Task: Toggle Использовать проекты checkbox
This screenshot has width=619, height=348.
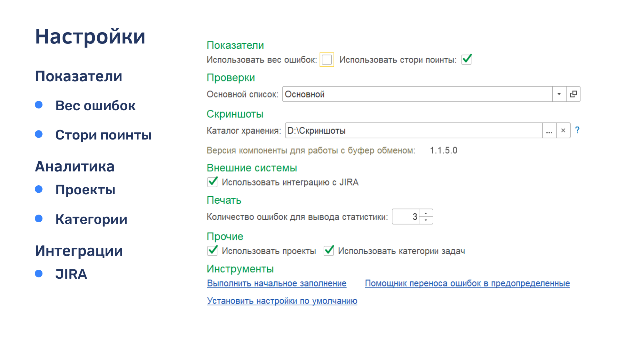Action: (212, 251)
